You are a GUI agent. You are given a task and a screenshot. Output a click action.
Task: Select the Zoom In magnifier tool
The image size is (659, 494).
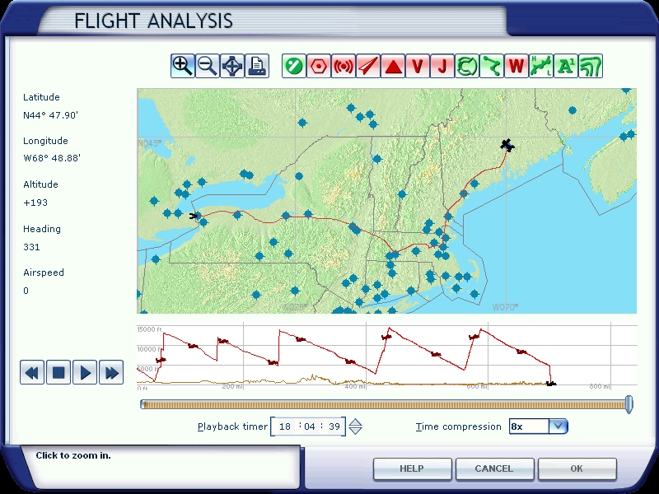pos(182,66)
